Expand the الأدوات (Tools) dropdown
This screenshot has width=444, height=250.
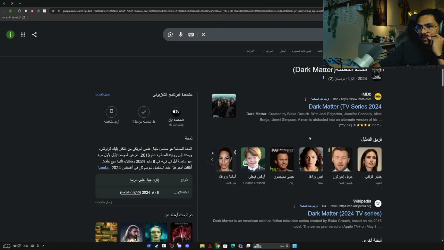[x=249, y=51]
